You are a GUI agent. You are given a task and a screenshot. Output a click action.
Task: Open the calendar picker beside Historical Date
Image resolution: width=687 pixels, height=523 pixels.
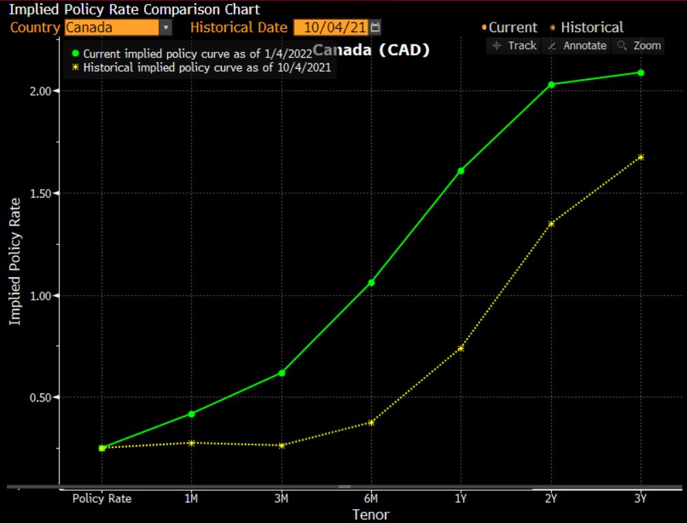[375, 27]
